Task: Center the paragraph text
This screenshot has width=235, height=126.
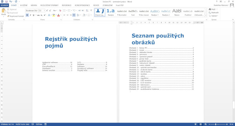Action: [67, 15]
